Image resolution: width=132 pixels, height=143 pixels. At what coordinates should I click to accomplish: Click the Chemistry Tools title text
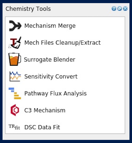pyautogui.click(x=28, y=9)
